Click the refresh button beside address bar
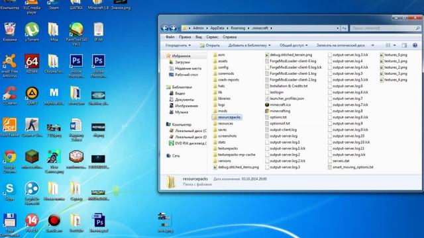The width and height of the screenshot is (424, 238). 344,28
